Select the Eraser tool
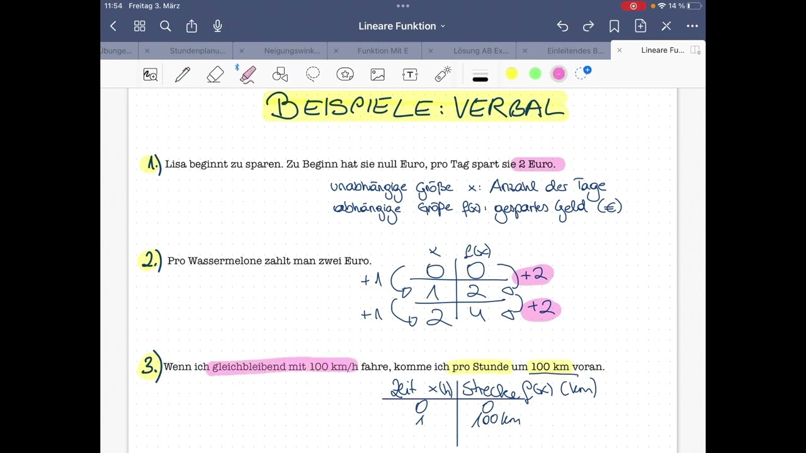The width and height of the screenshot is (806, 453). [215, 75]
